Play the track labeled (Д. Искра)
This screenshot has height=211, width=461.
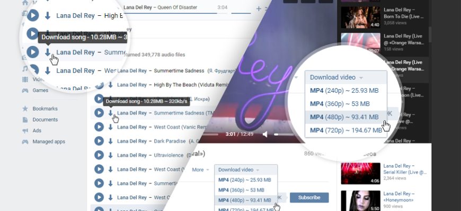[x=99, y=99]
